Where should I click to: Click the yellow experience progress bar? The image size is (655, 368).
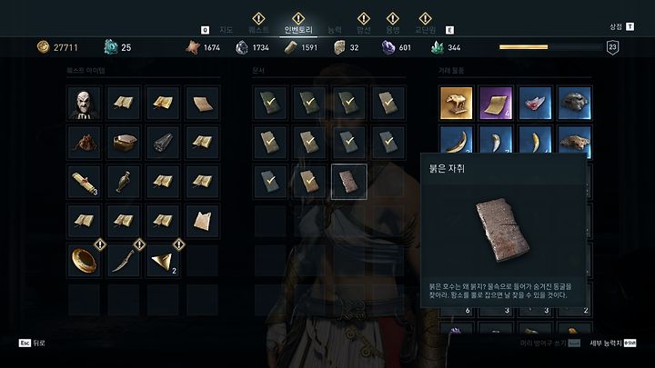(550, 47)
